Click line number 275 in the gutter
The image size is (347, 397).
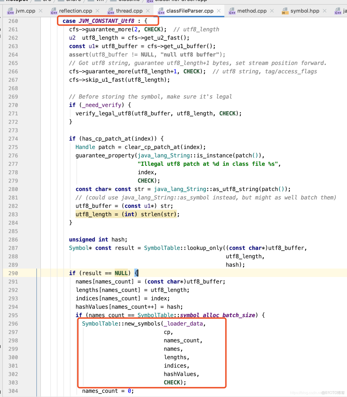13,147
